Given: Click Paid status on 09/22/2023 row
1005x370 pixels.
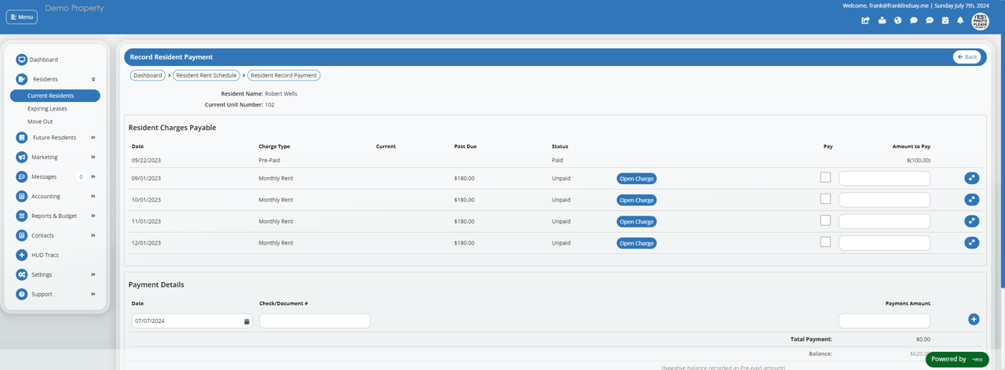Looking at the screenshot, I should pos(557,160).
